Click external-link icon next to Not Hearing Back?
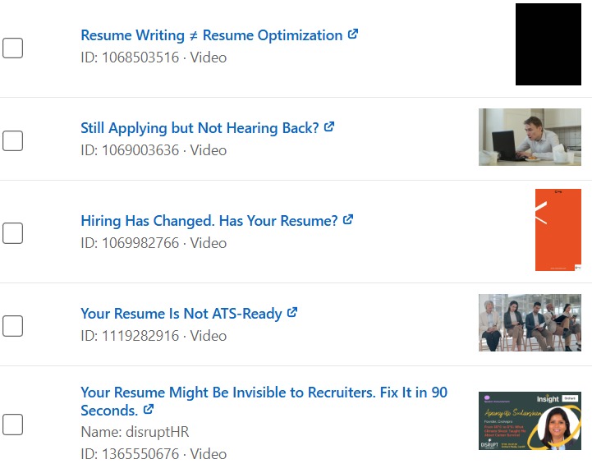The height and width of the screenshot is (473, 592). (329, 127)
